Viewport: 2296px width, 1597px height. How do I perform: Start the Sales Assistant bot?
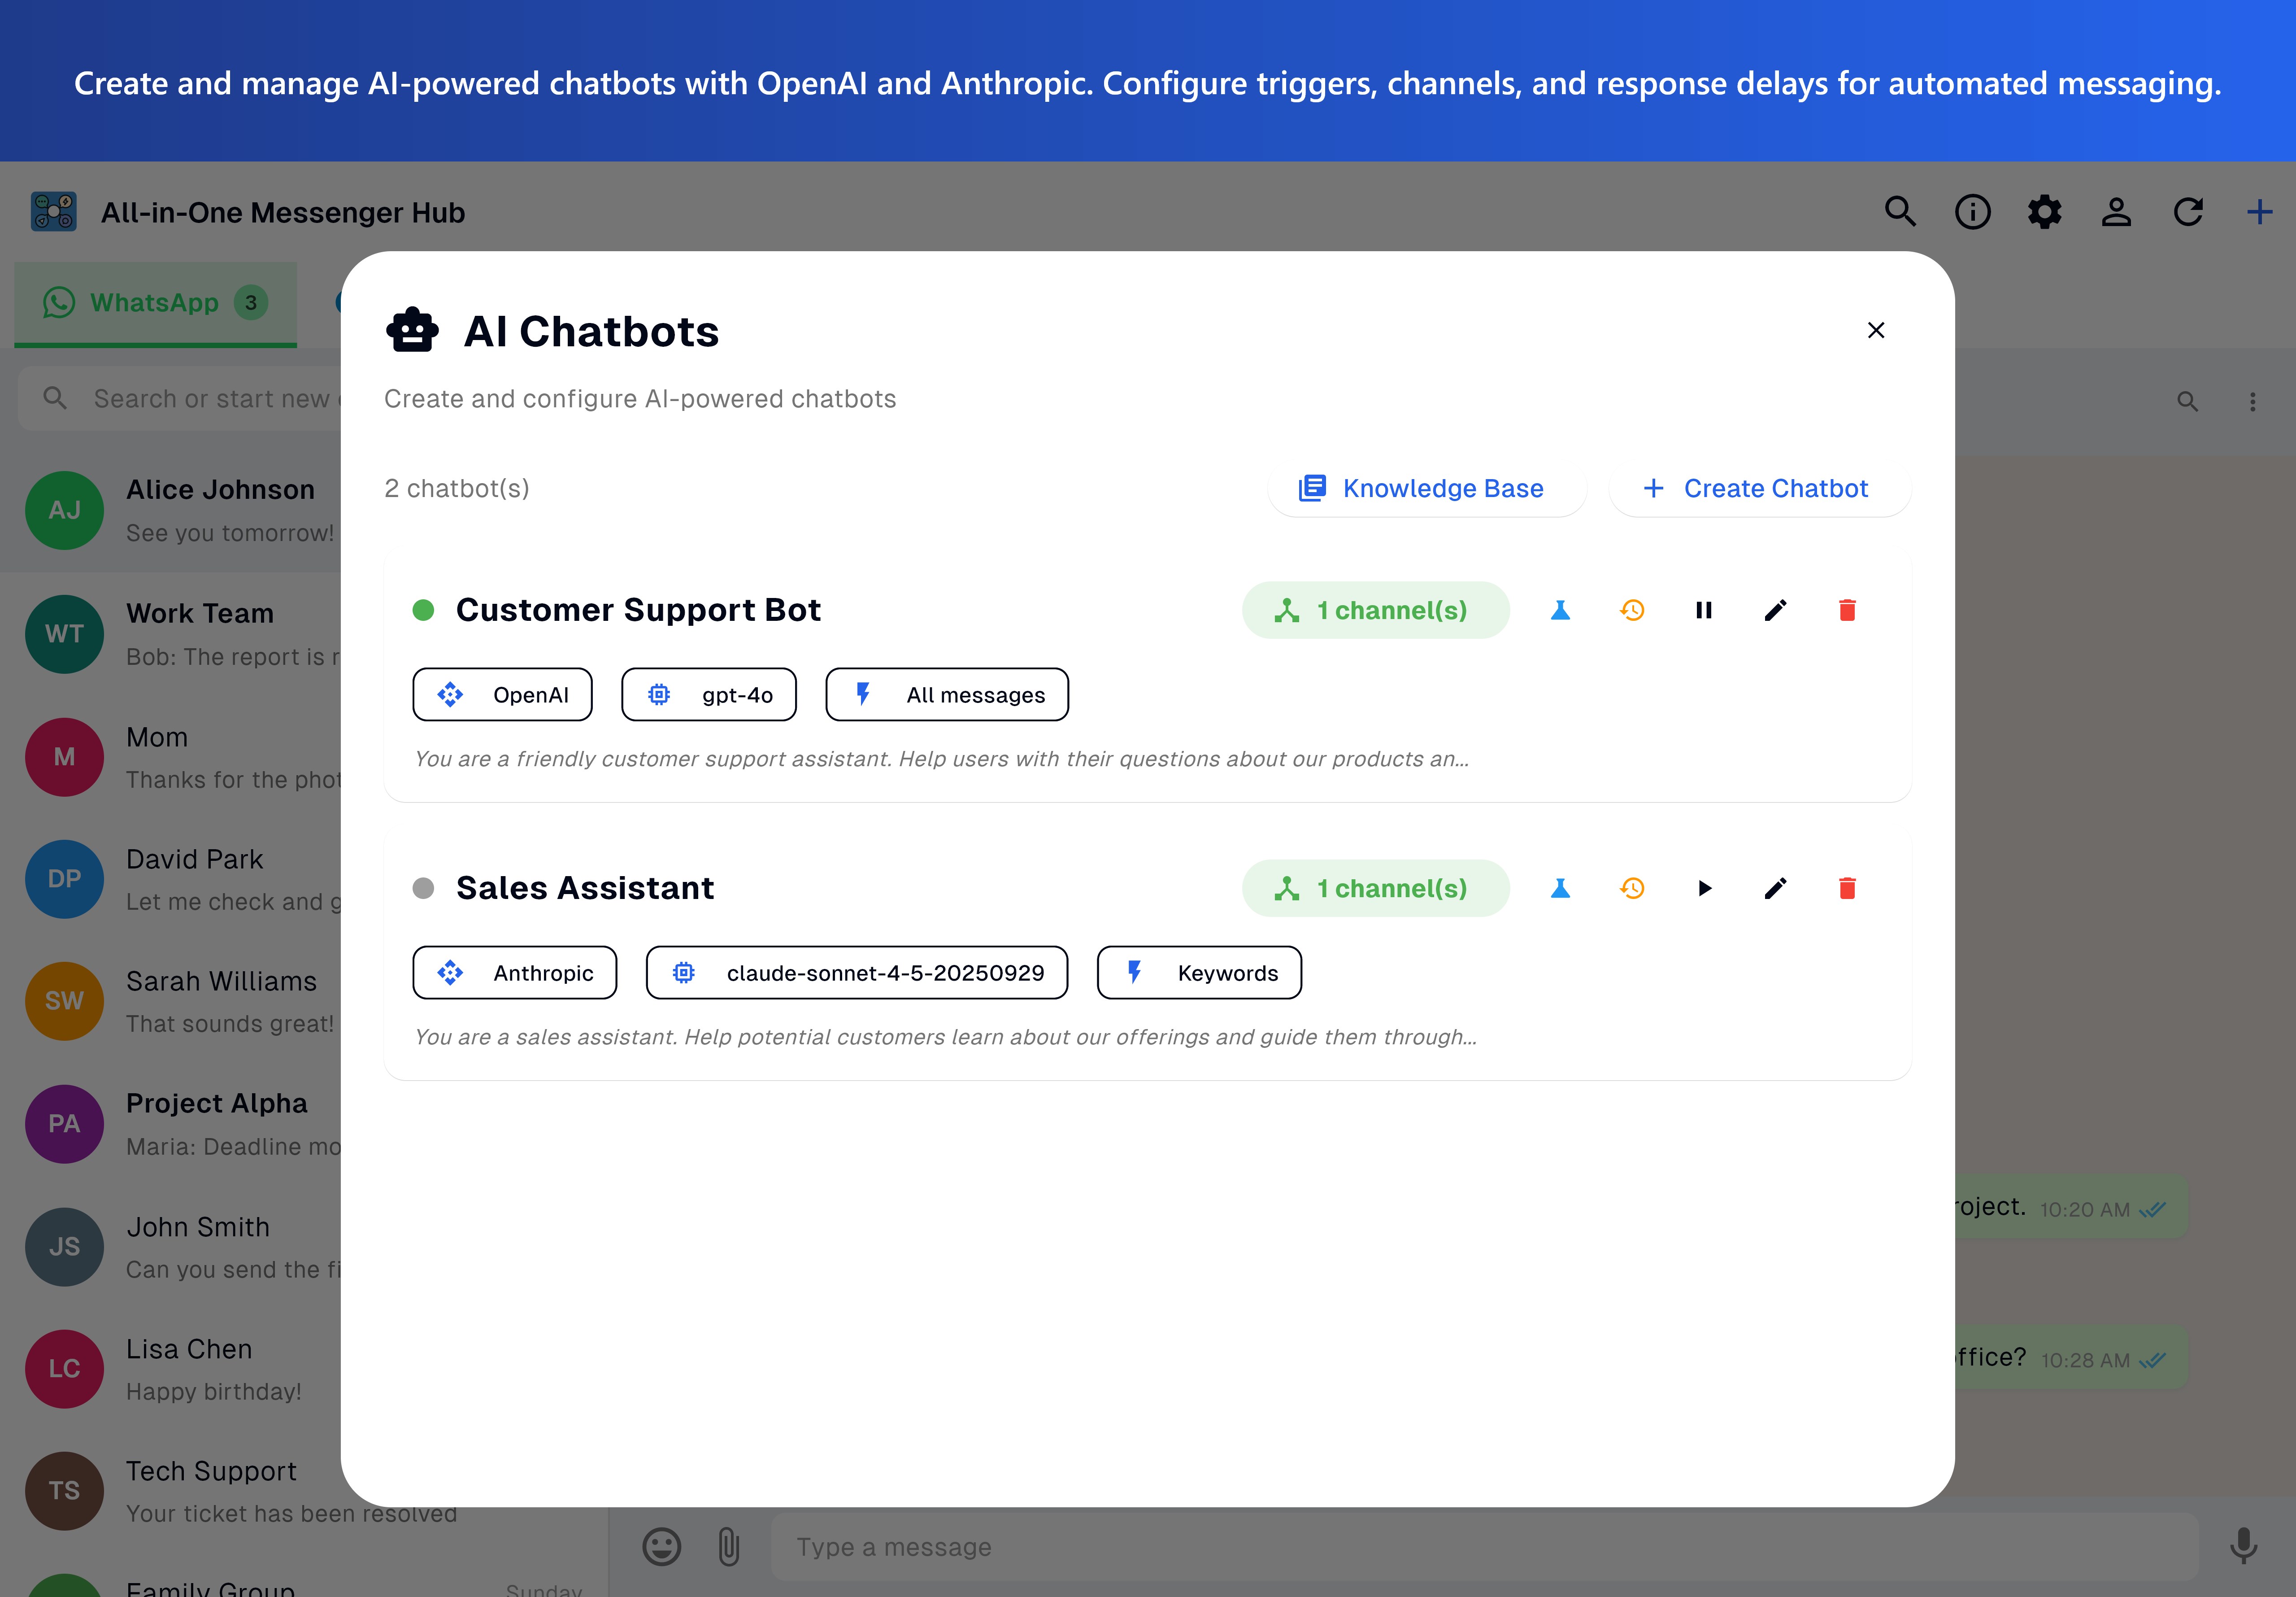pos(1704,889)
